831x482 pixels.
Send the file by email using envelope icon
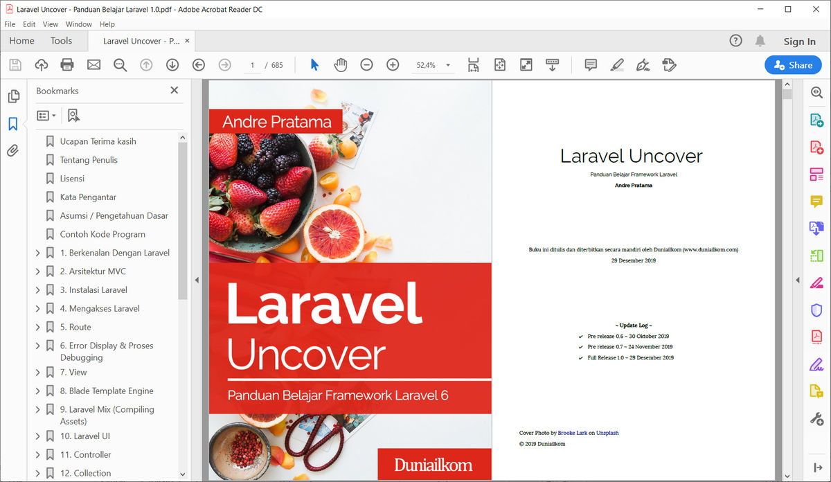tap(93, 65)
